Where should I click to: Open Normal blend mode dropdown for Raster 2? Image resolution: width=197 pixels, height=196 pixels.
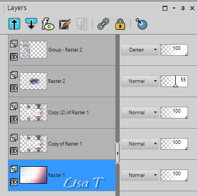point(140,81)
